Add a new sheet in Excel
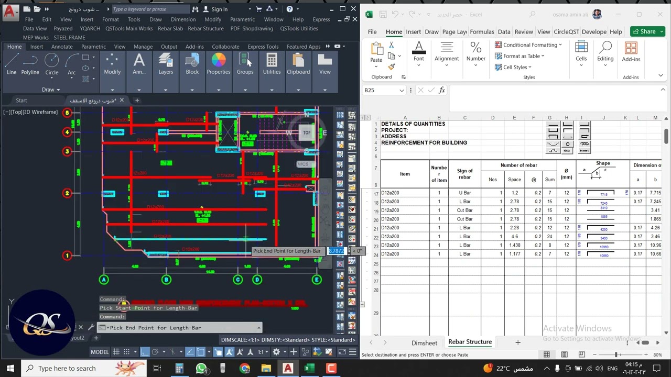Screen dimensions: 671x377 click(x=518, y=342)
